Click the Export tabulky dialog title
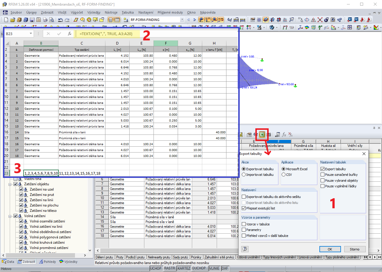Image resolution: width=382 pixels, height=272 pixels. coord(250,154)
